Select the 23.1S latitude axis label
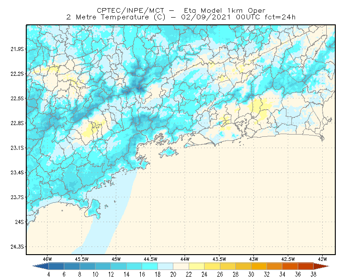This screenshot has width=362, height=279. click(x=17, y=148)
